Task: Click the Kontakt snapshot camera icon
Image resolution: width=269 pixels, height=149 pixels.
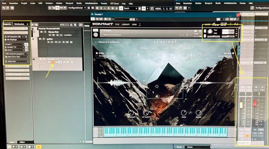Action: tap(195, 31)
